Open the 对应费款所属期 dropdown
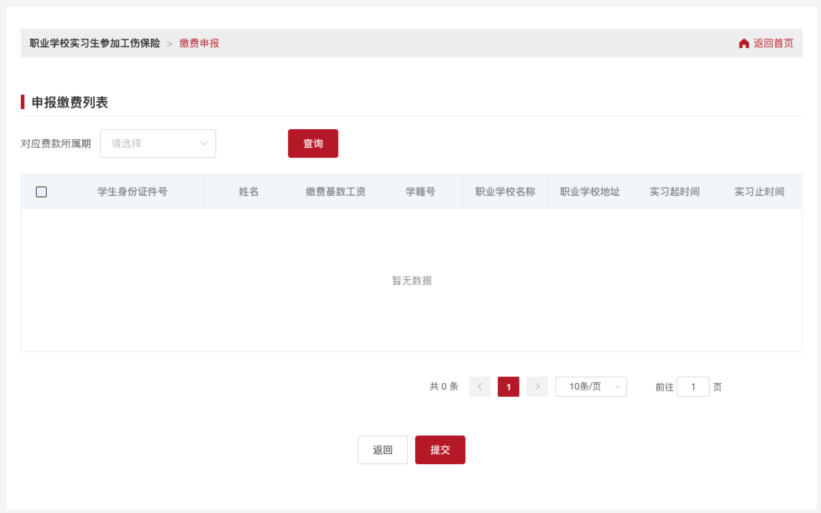Viewport: 821px width, 513px height. pyautogui.click(x=158, y=143)
